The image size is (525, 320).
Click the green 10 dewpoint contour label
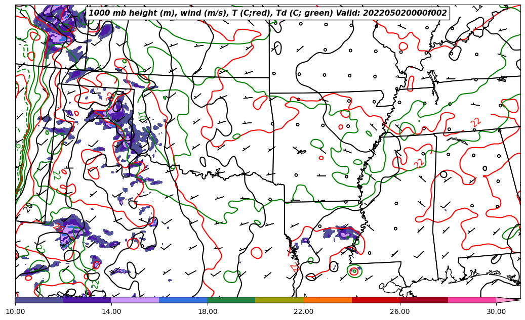142,116
